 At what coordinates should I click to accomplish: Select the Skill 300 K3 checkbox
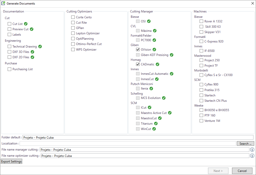(201, 27)
